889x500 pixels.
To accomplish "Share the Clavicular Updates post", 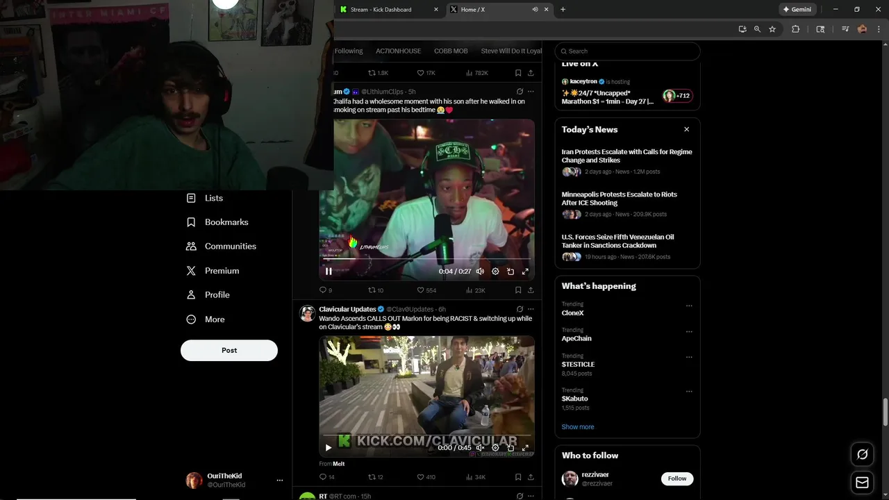I will coord(531,477).
